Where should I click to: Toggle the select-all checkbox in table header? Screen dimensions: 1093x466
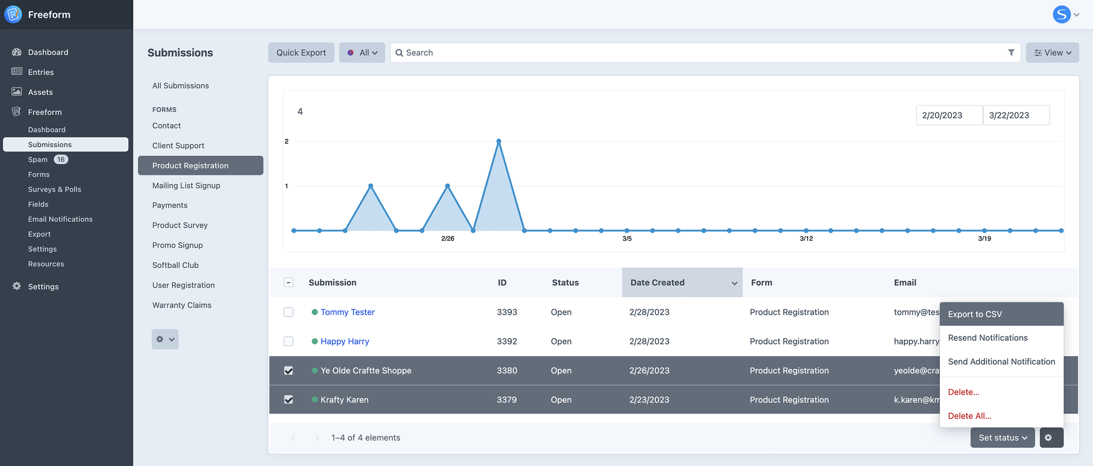click(x=288, y=282)
